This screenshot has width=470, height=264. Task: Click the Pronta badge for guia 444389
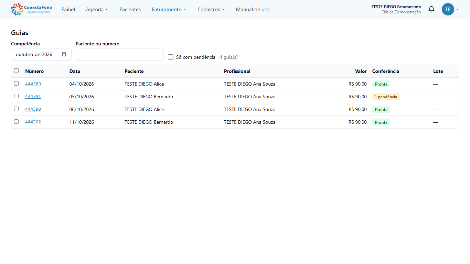[x=381, y=84]
